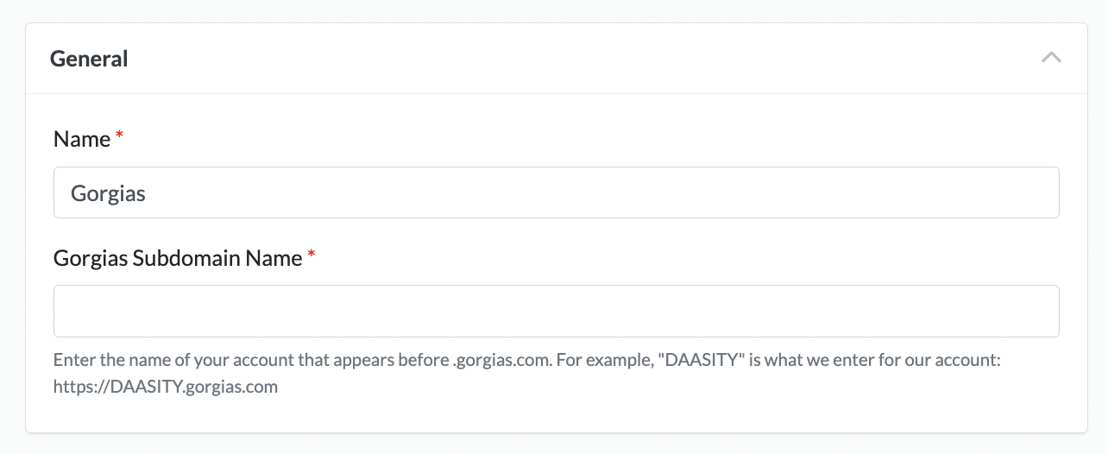Click the empty Gorgias Subdomain Name field
Screen dimensions: 1108x454
tap(556, 311)
